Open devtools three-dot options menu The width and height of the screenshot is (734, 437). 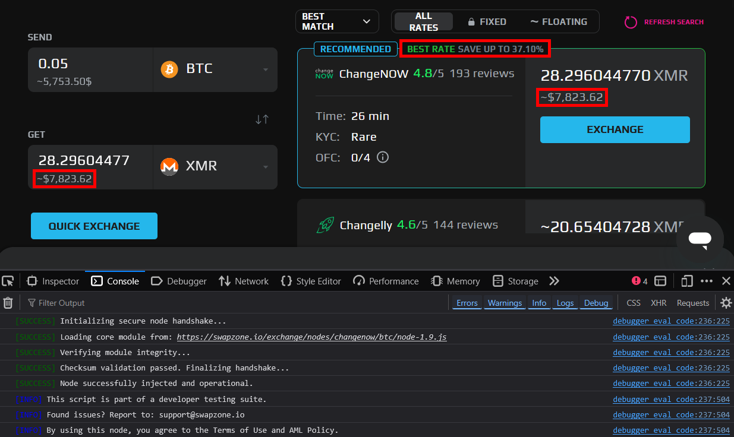[707, 281]
